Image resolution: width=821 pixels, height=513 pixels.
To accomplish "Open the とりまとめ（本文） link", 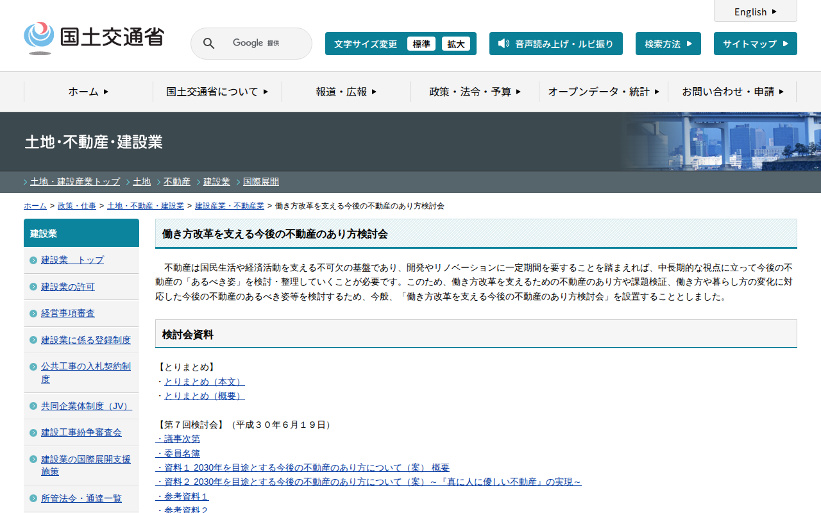I will pos(204,382).
